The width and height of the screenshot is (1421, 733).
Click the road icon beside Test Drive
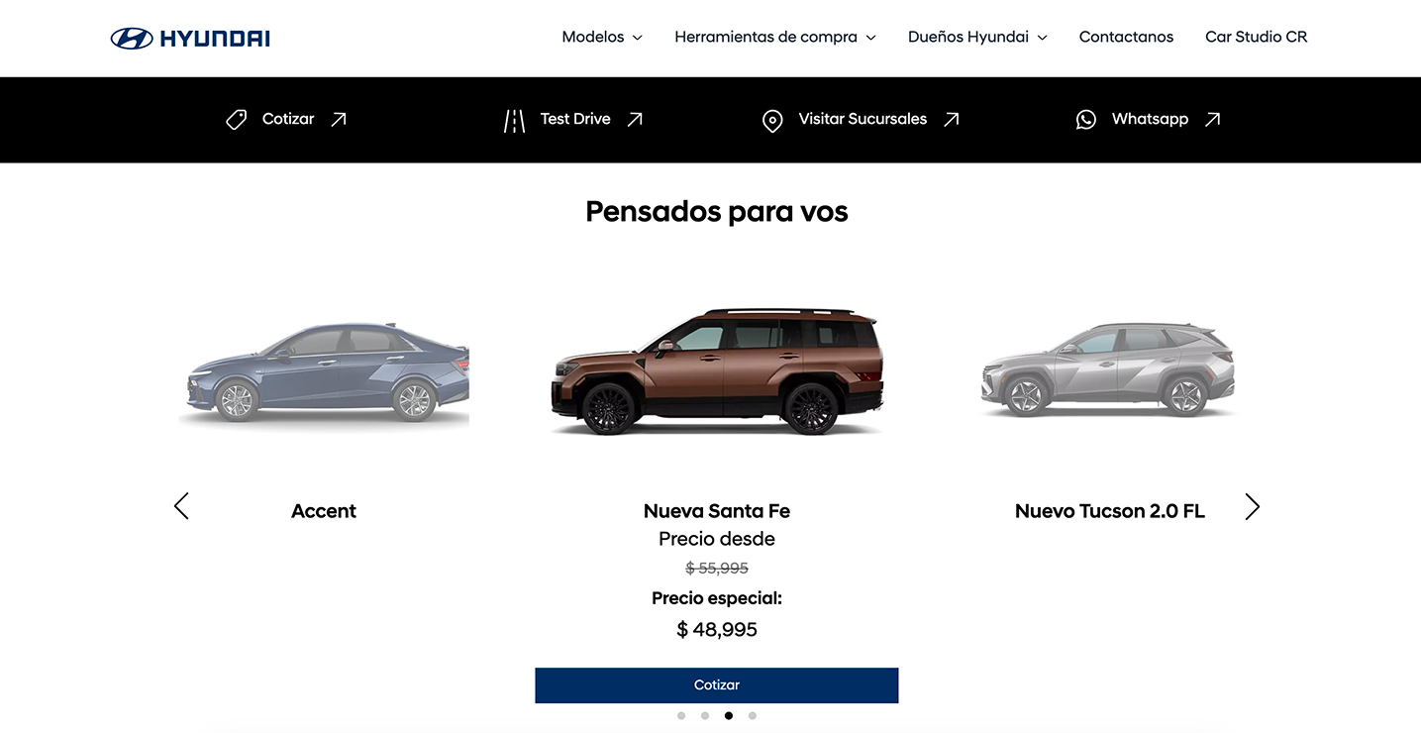point(515,121)
